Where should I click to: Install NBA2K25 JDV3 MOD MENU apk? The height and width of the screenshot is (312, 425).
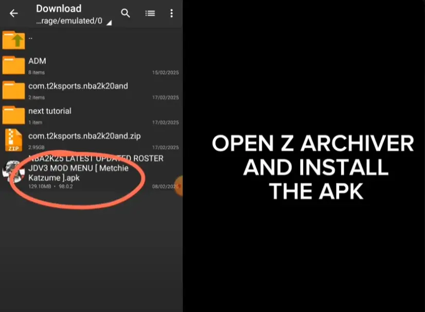(x=92, y=172)
